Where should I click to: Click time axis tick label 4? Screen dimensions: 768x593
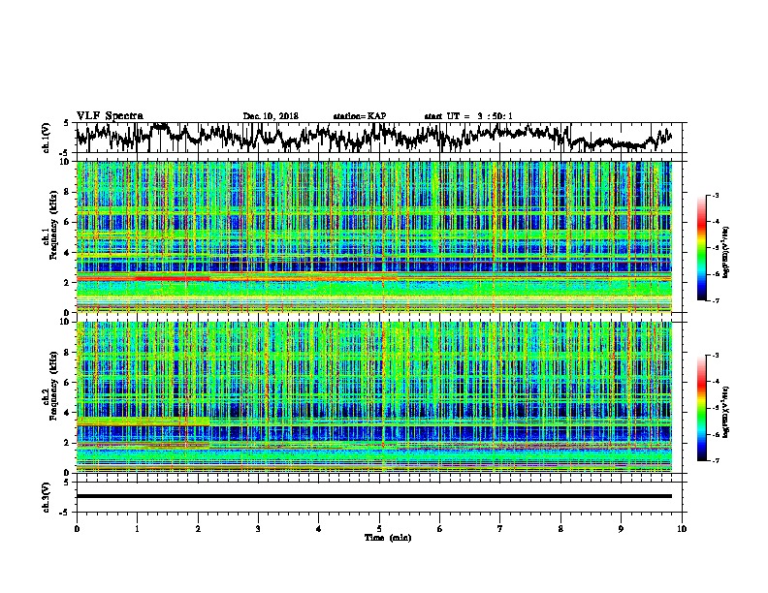click(319, 528)
